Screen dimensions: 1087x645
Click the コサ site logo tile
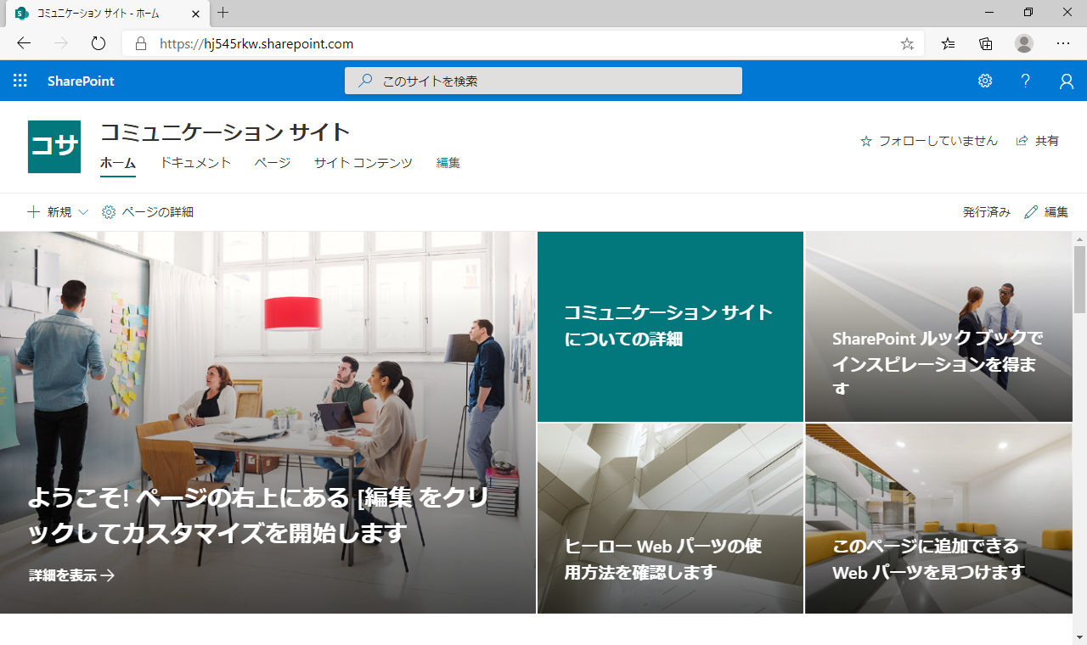[x=54, y=147]
